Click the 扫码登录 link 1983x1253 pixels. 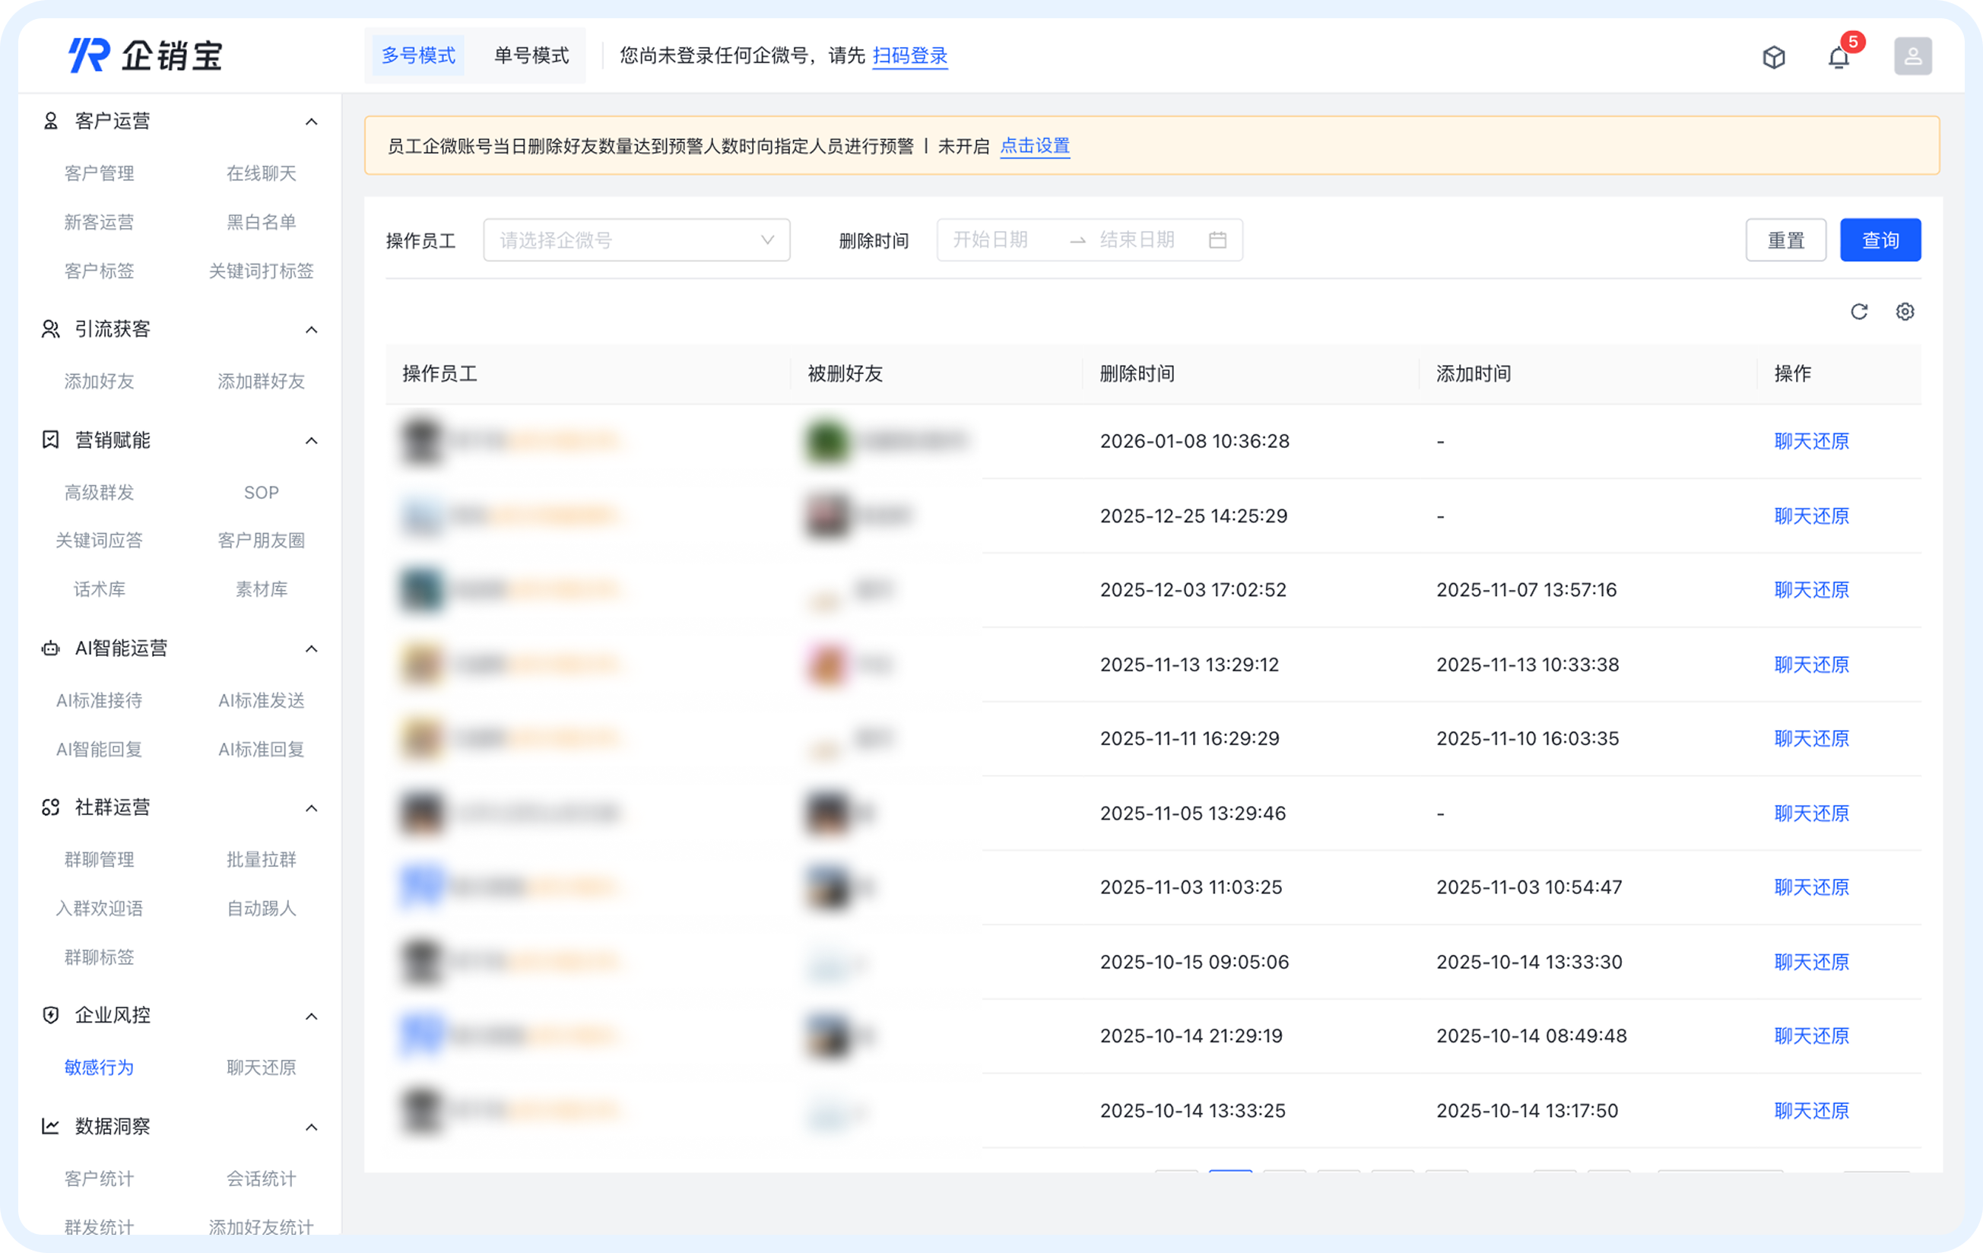(910, 57)
